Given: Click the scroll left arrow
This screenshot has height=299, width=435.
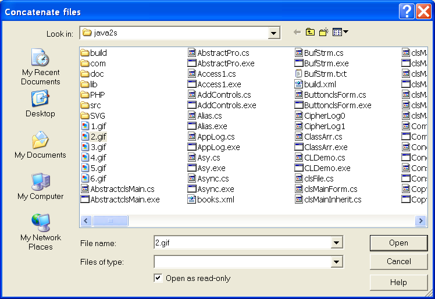Looking at the screenshot, I should (86, 220).
